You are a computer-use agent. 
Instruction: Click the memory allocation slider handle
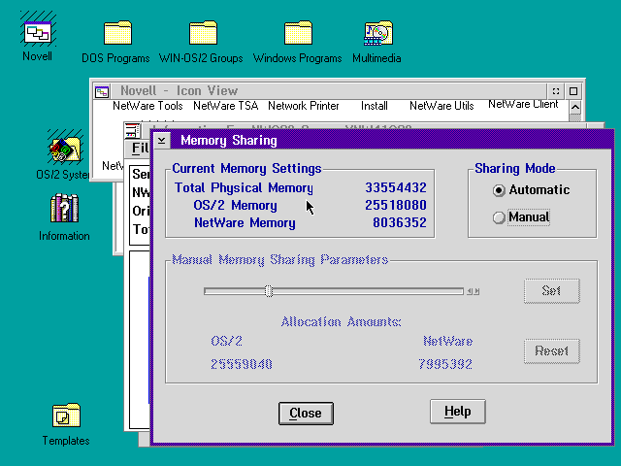click(269, 291)
